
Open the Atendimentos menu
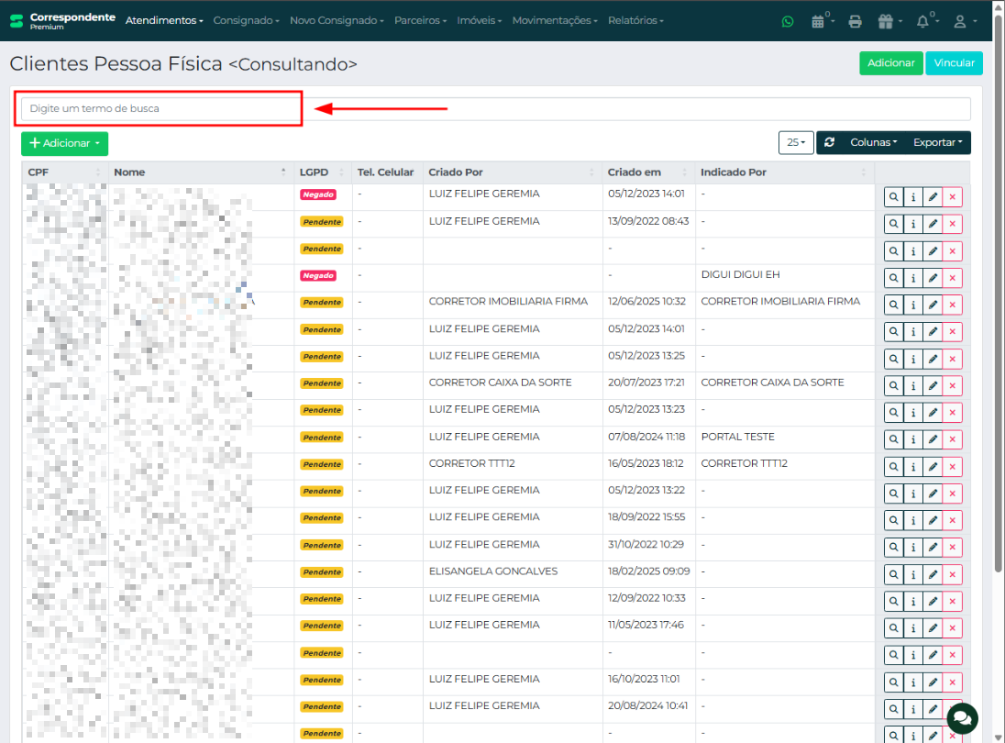click(164, 20)
